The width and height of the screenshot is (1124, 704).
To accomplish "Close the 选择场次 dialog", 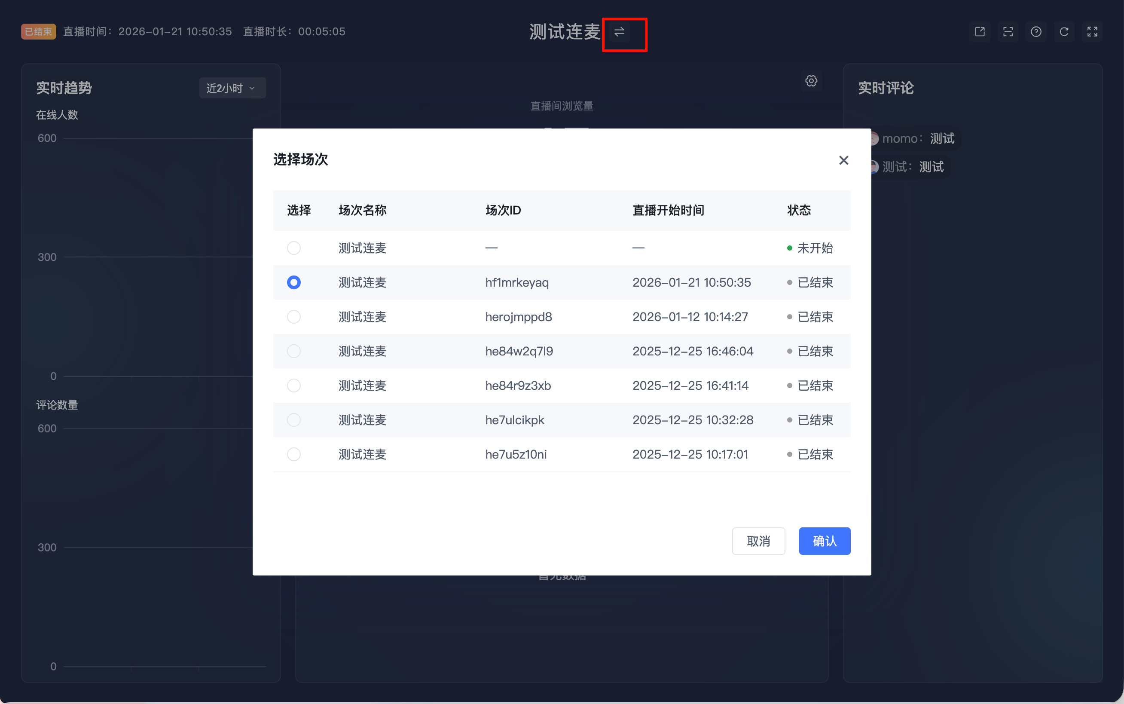I will [x=844, y=160].
